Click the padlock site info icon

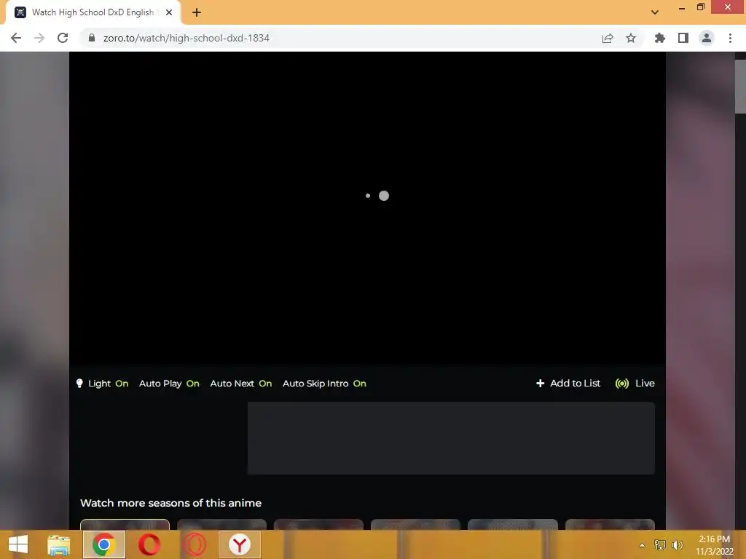tap(92, 38)
